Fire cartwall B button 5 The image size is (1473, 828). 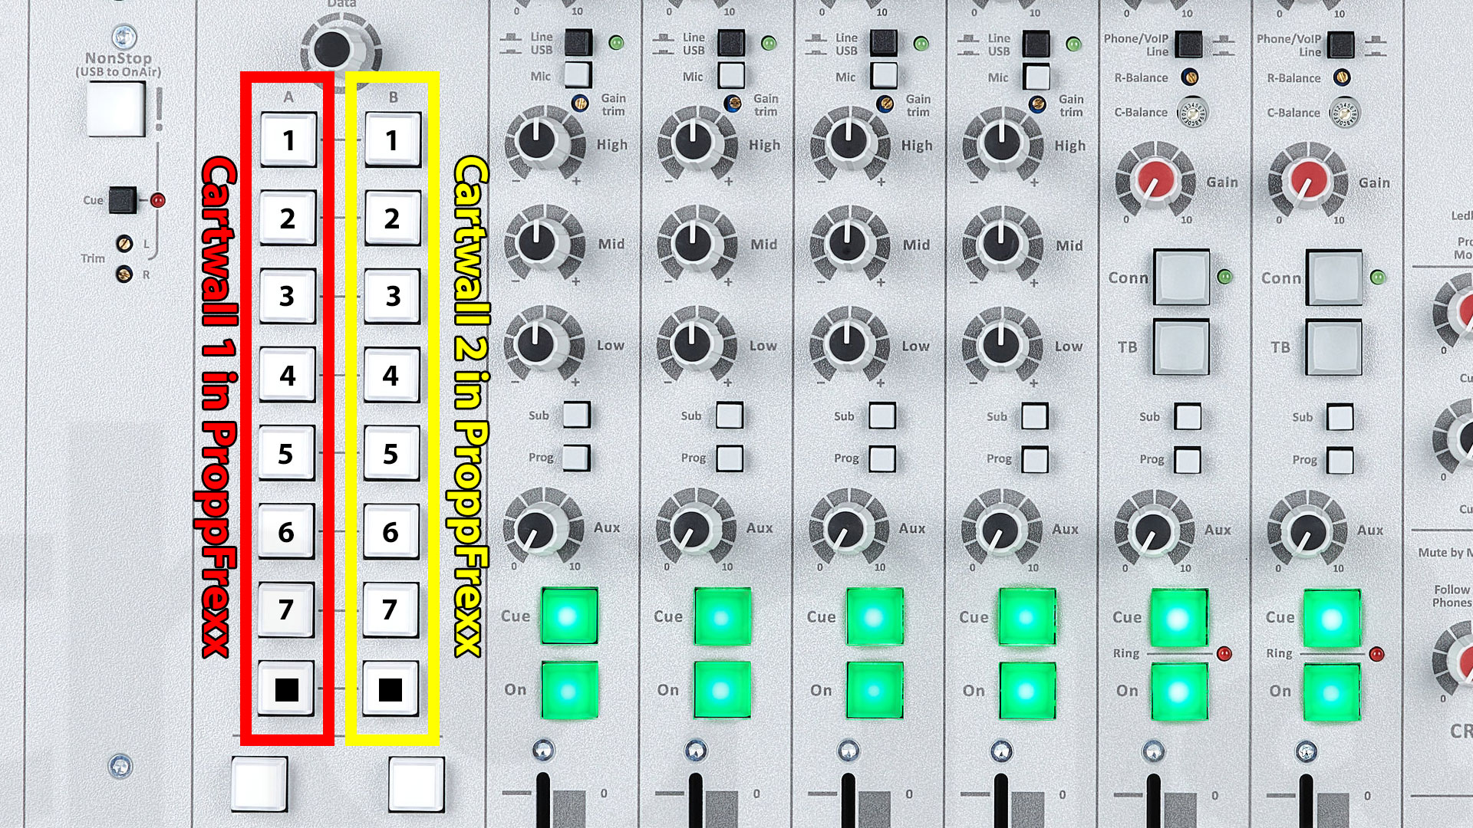391,454
